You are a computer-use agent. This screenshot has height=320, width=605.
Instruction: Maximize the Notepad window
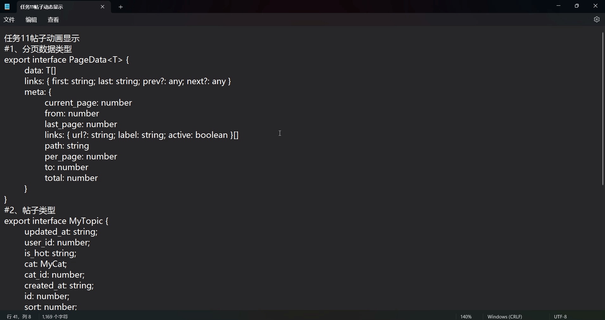pos(577,6)
